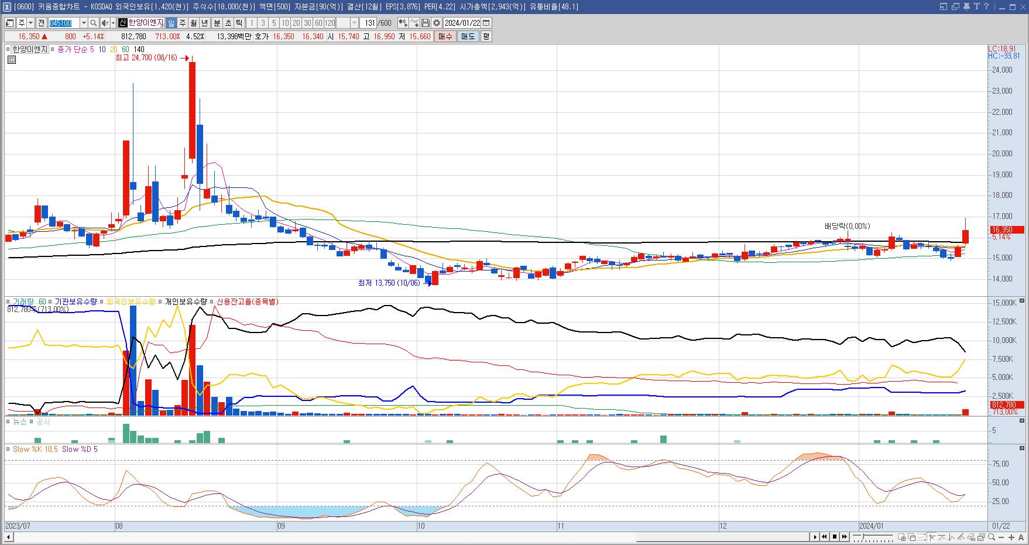Open the speaker options dropdown arrow
This screenshot has height=545, width=1029.
(x=113, y=23)
